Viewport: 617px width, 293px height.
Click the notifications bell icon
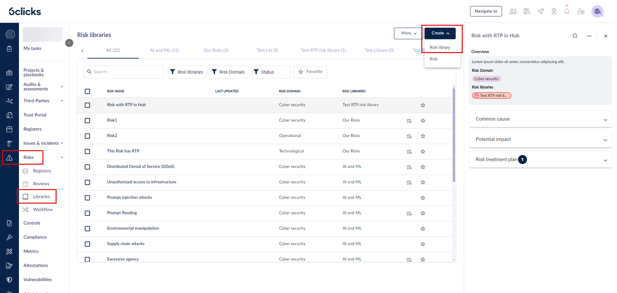567,12
